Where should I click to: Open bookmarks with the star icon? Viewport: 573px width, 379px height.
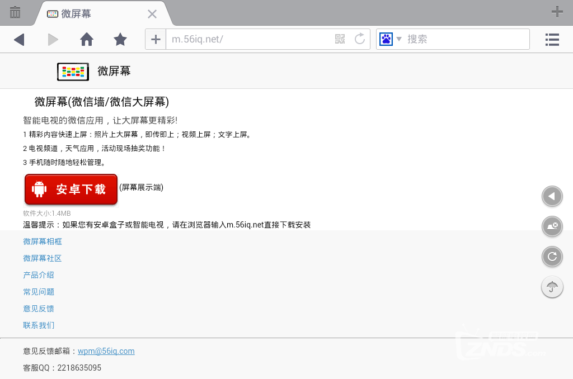click(x=120, y=39)
